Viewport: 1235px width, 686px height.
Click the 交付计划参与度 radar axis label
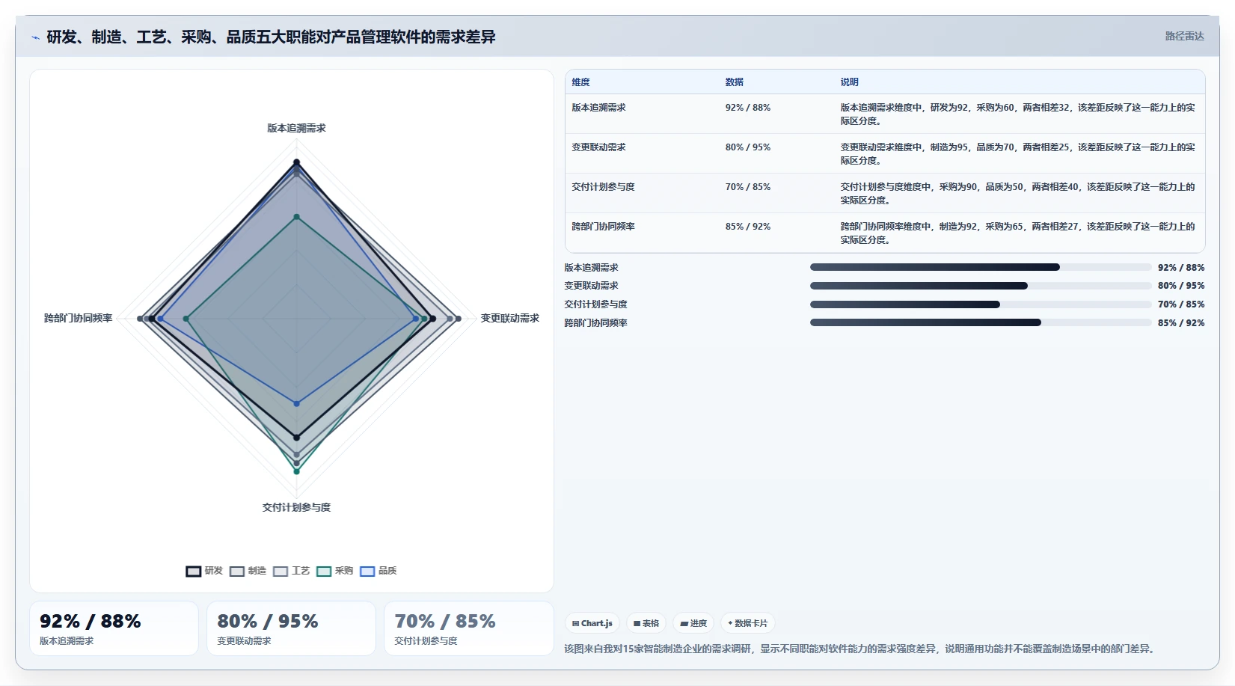coord(296,507)
